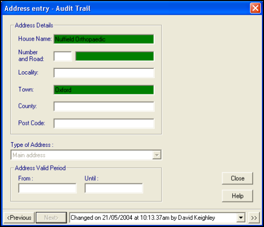Click the >> last record button
This screenshot has width=264, height=227.
click(x=254, y=218)
